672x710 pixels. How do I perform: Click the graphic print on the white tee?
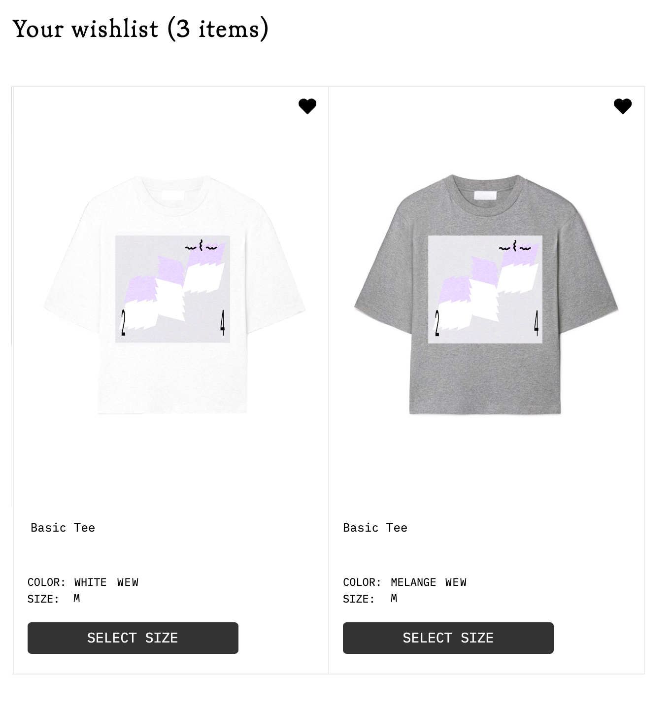(172, 289)
